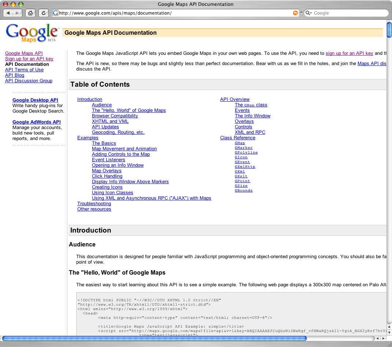392x347 pixels.
Task: Open API Discussion Group link
Action: pyautogui.click(x=29, y=80)
